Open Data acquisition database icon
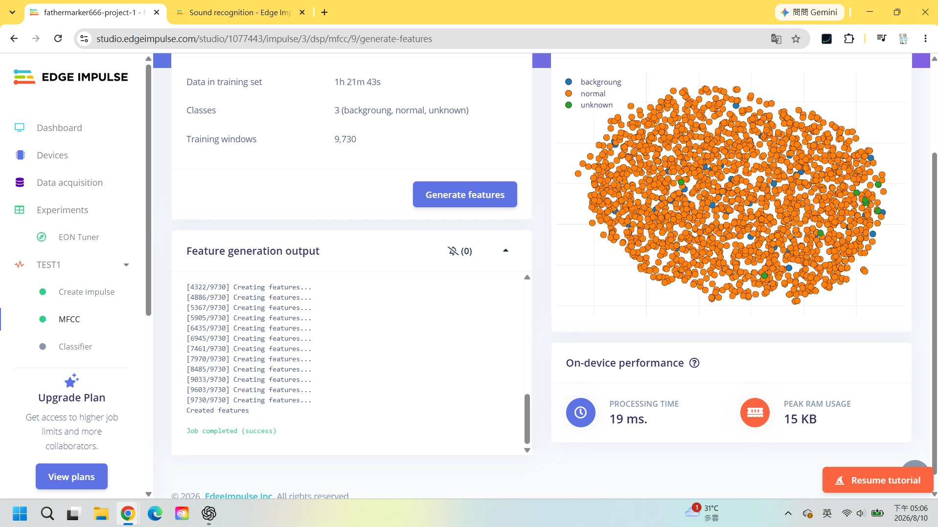The height and width of the screenshot is (527, 938). point(20,182)
